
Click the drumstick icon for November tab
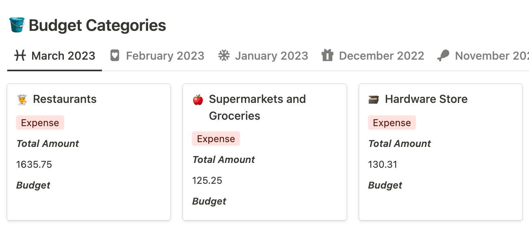(x=443, y=56)
